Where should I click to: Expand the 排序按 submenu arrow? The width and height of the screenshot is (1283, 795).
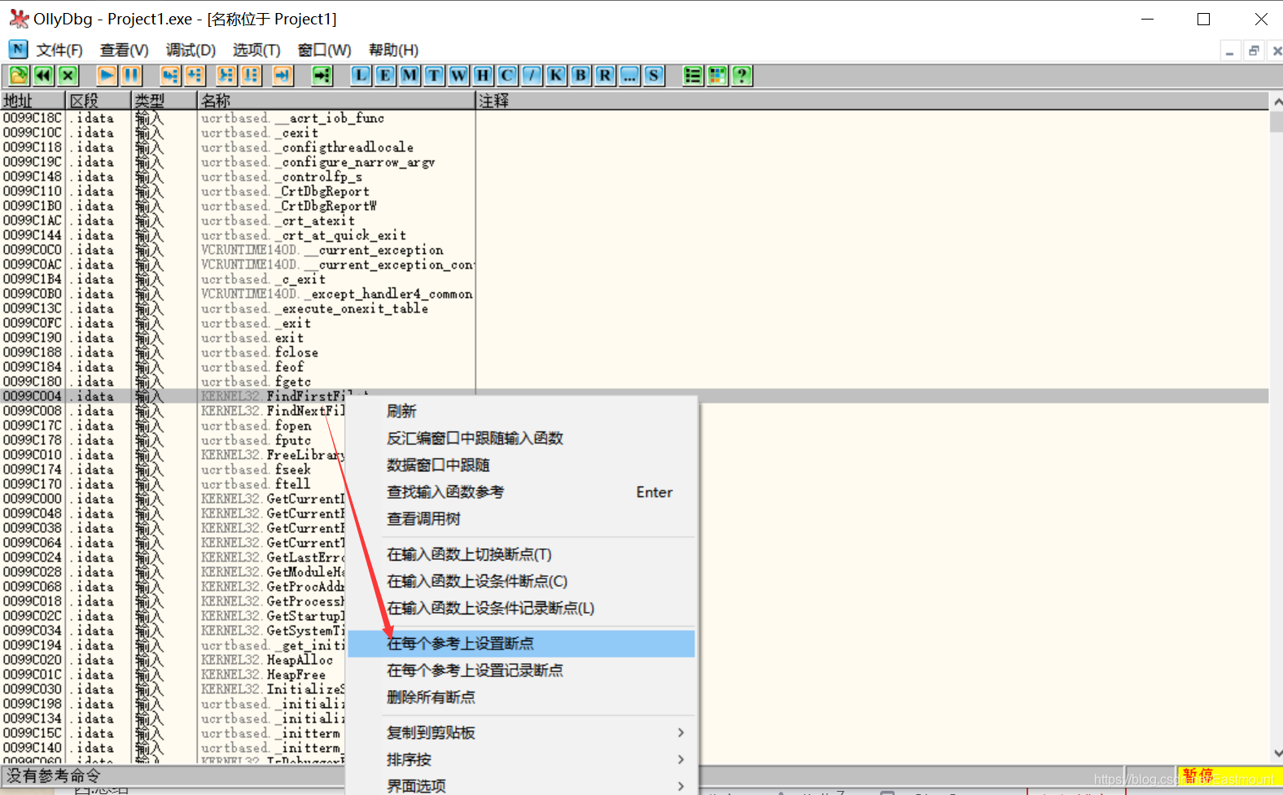click(681, 759)
